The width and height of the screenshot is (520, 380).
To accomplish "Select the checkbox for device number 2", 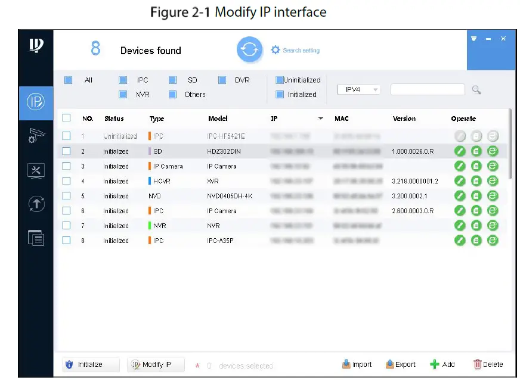I will 66,151.
